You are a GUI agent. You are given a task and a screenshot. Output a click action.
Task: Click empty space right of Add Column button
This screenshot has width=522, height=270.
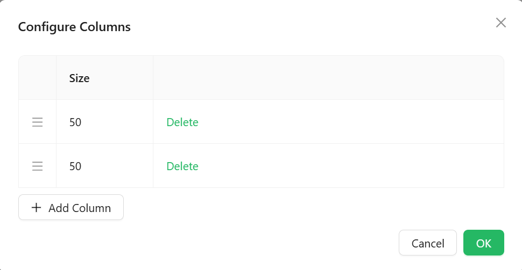313,208
